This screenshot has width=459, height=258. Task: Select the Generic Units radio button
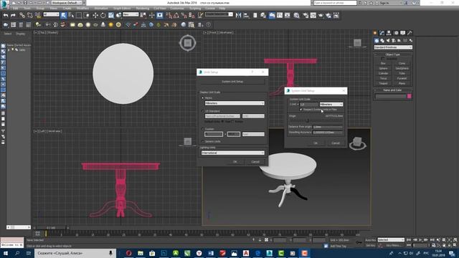[202, 142]
